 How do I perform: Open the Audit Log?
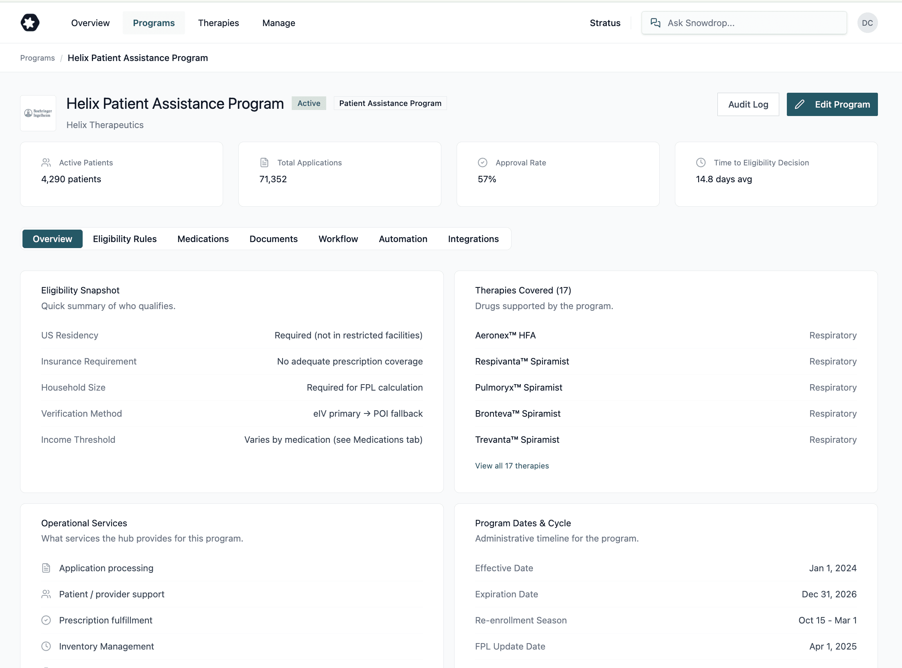point(748,104)
